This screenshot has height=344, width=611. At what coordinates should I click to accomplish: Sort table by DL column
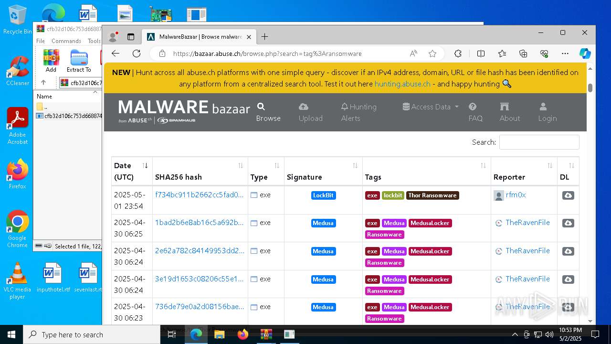(x=568, y=171)
